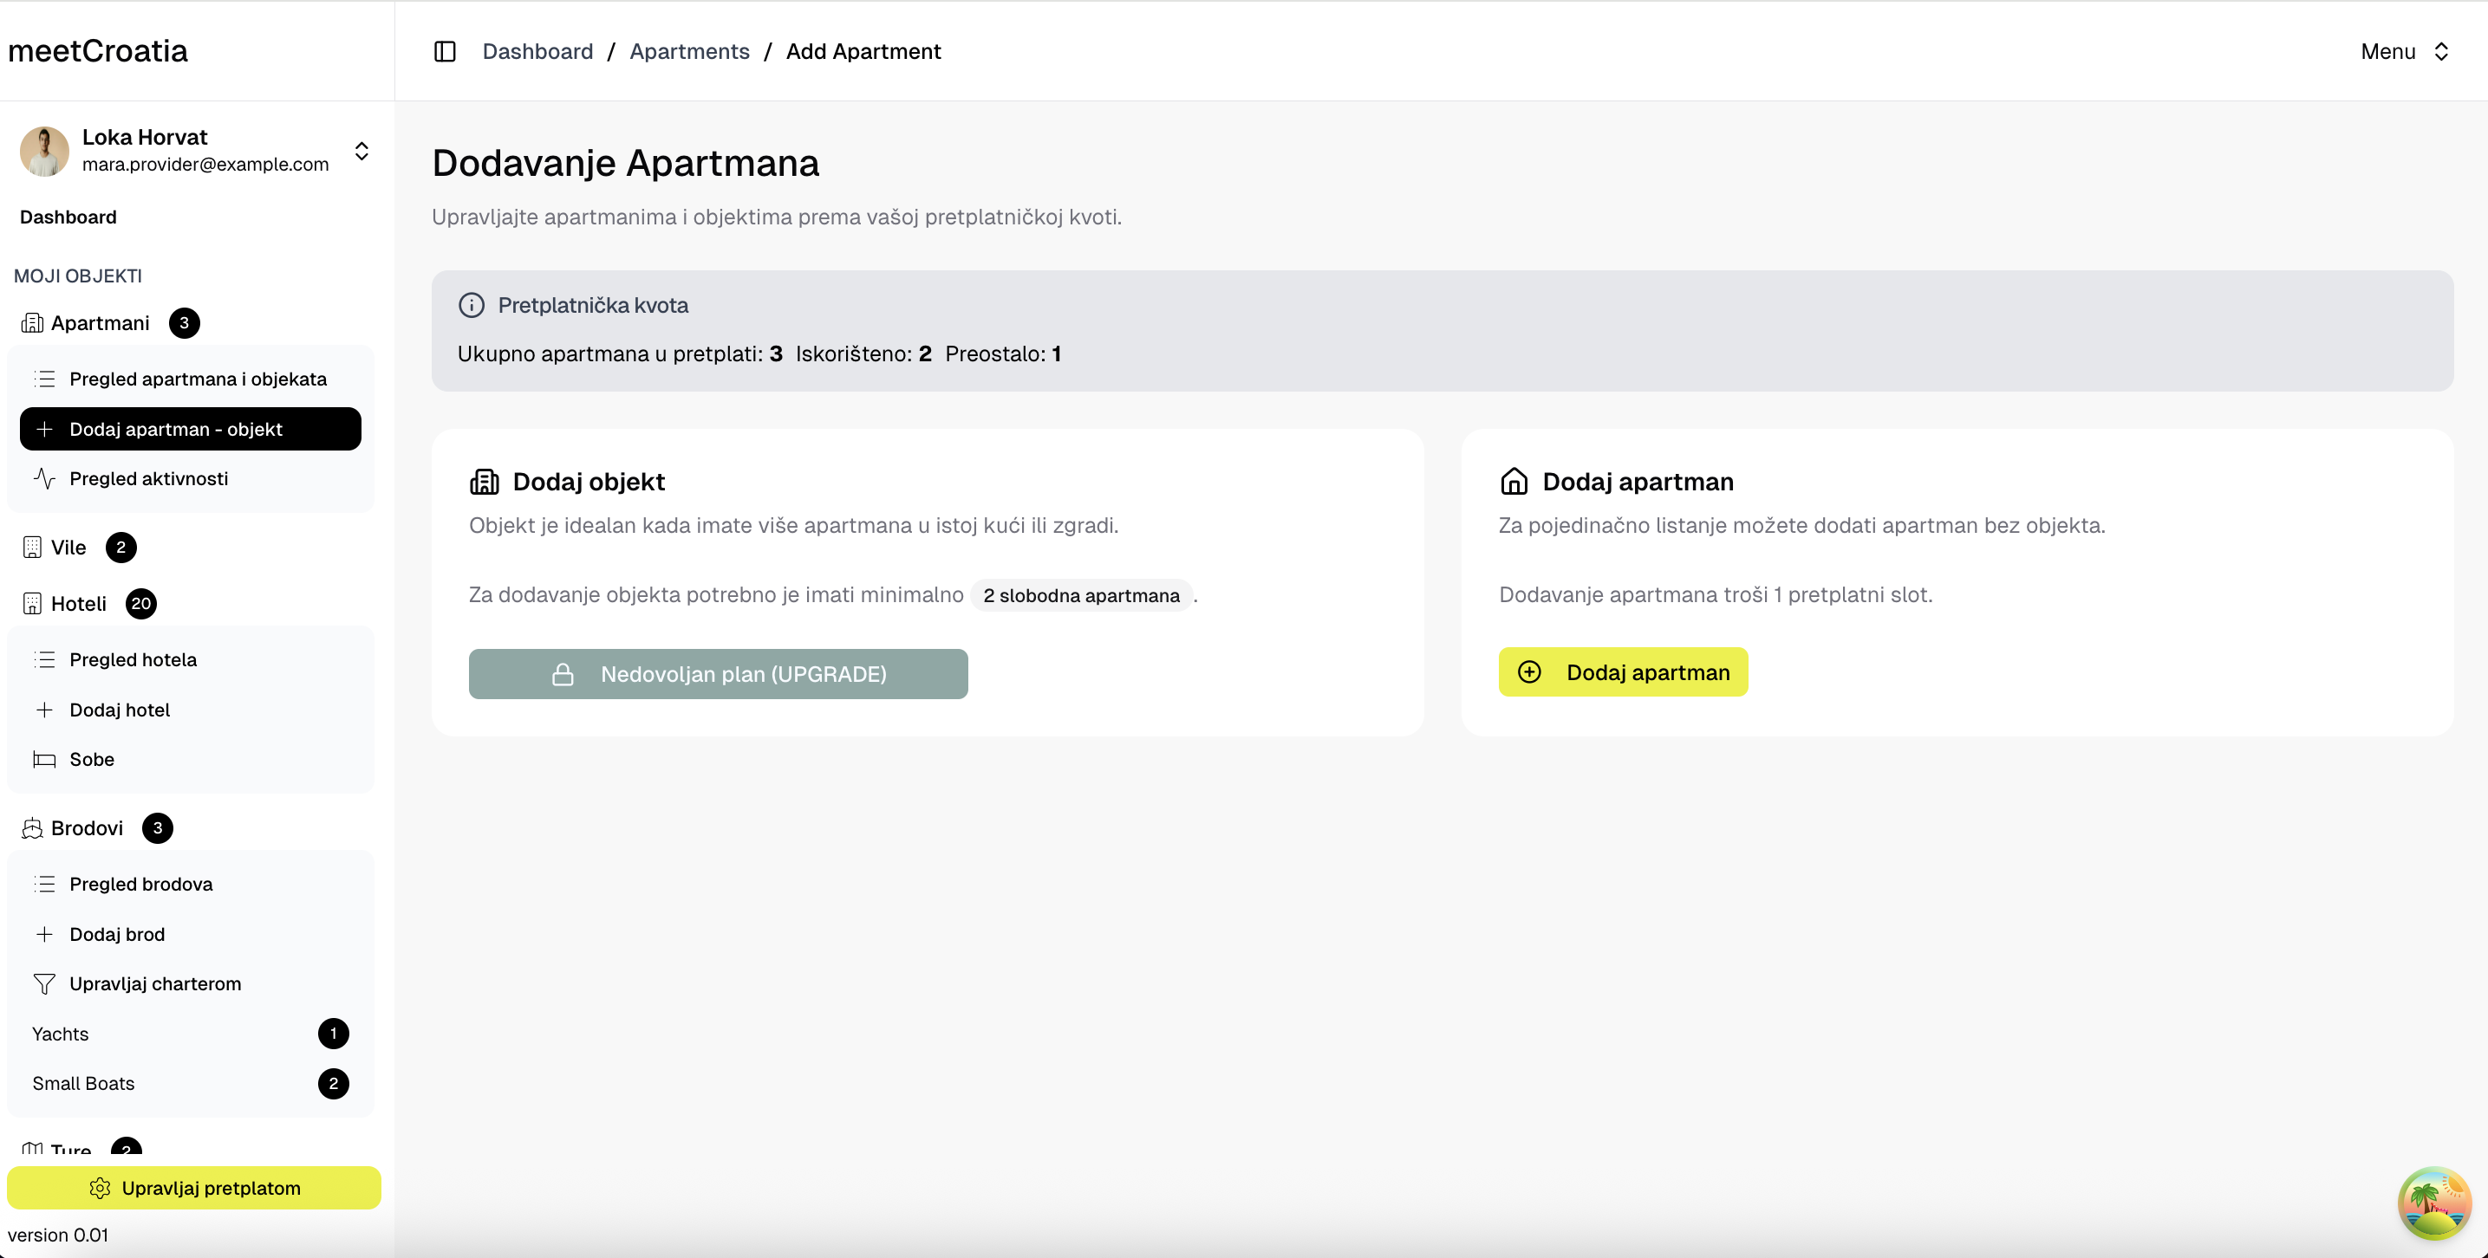The width and height of the screenshot is (2488, 1258).
Task: Open Pregled apartmana i objekata
Action: coord(197,379)
